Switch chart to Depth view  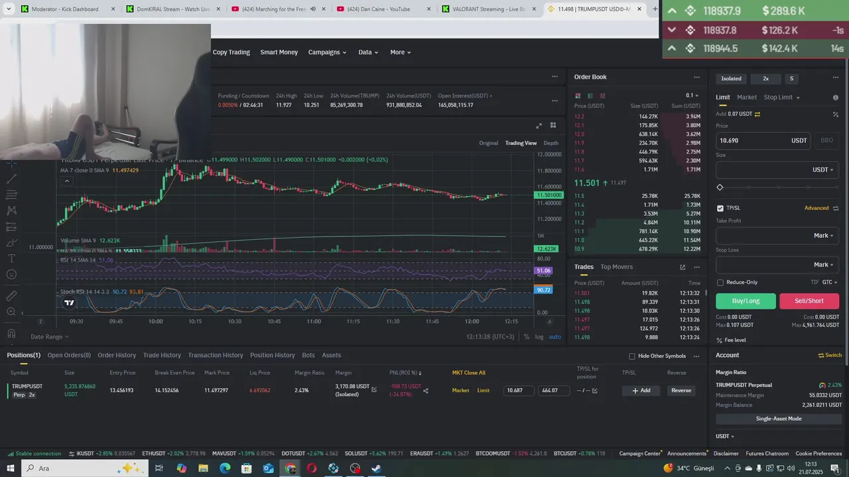point(551,143)
